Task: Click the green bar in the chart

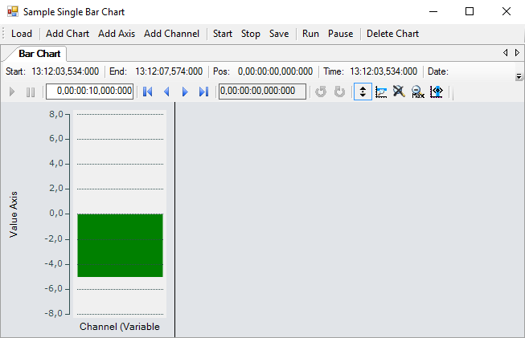Action: (120, 245)
